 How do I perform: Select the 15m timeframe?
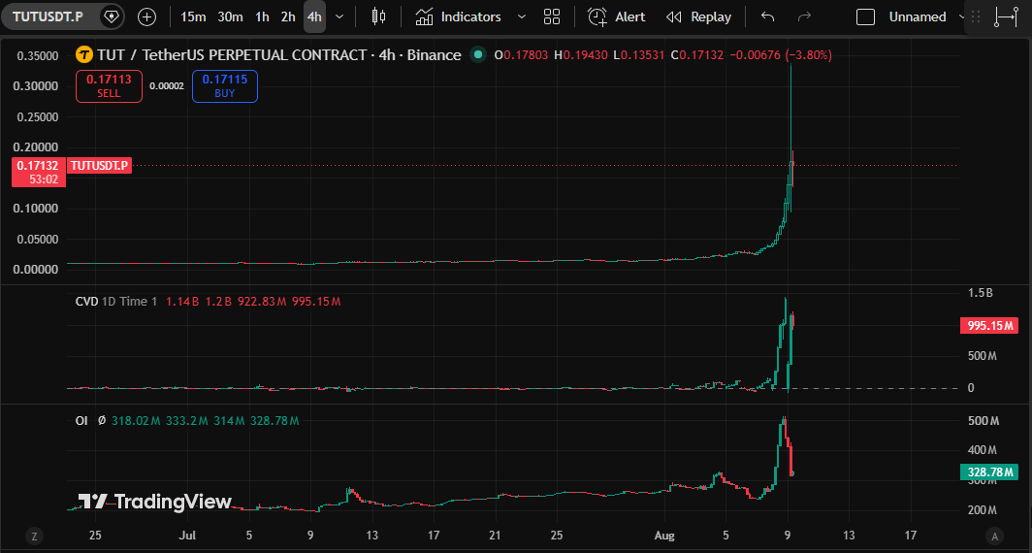(193, 17)
